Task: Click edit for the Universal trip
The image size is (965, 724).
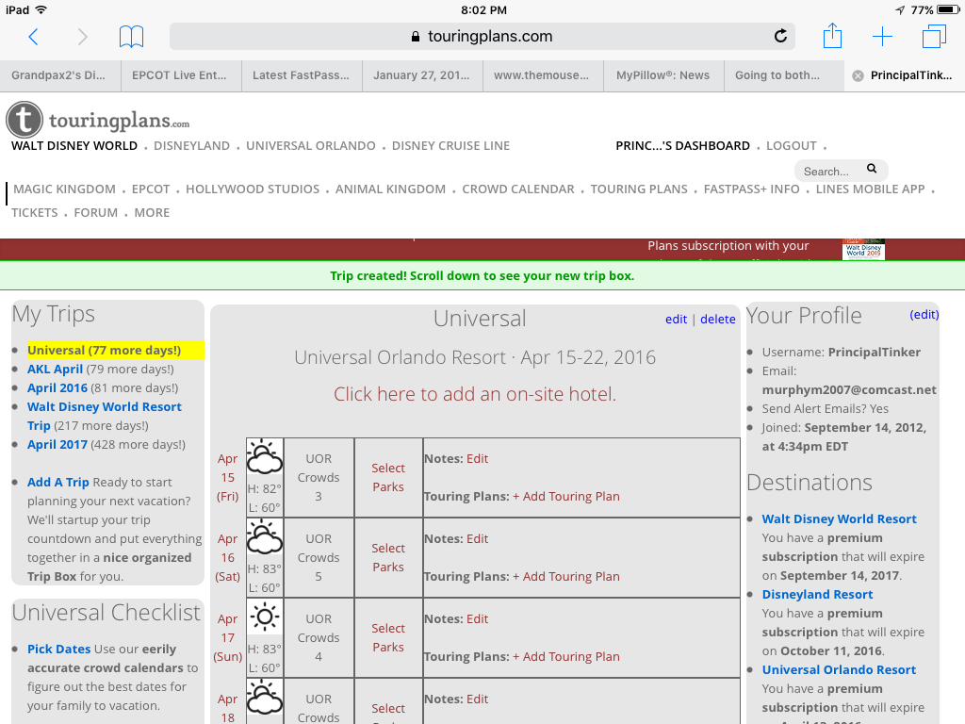Action: (x=676, y=319)
